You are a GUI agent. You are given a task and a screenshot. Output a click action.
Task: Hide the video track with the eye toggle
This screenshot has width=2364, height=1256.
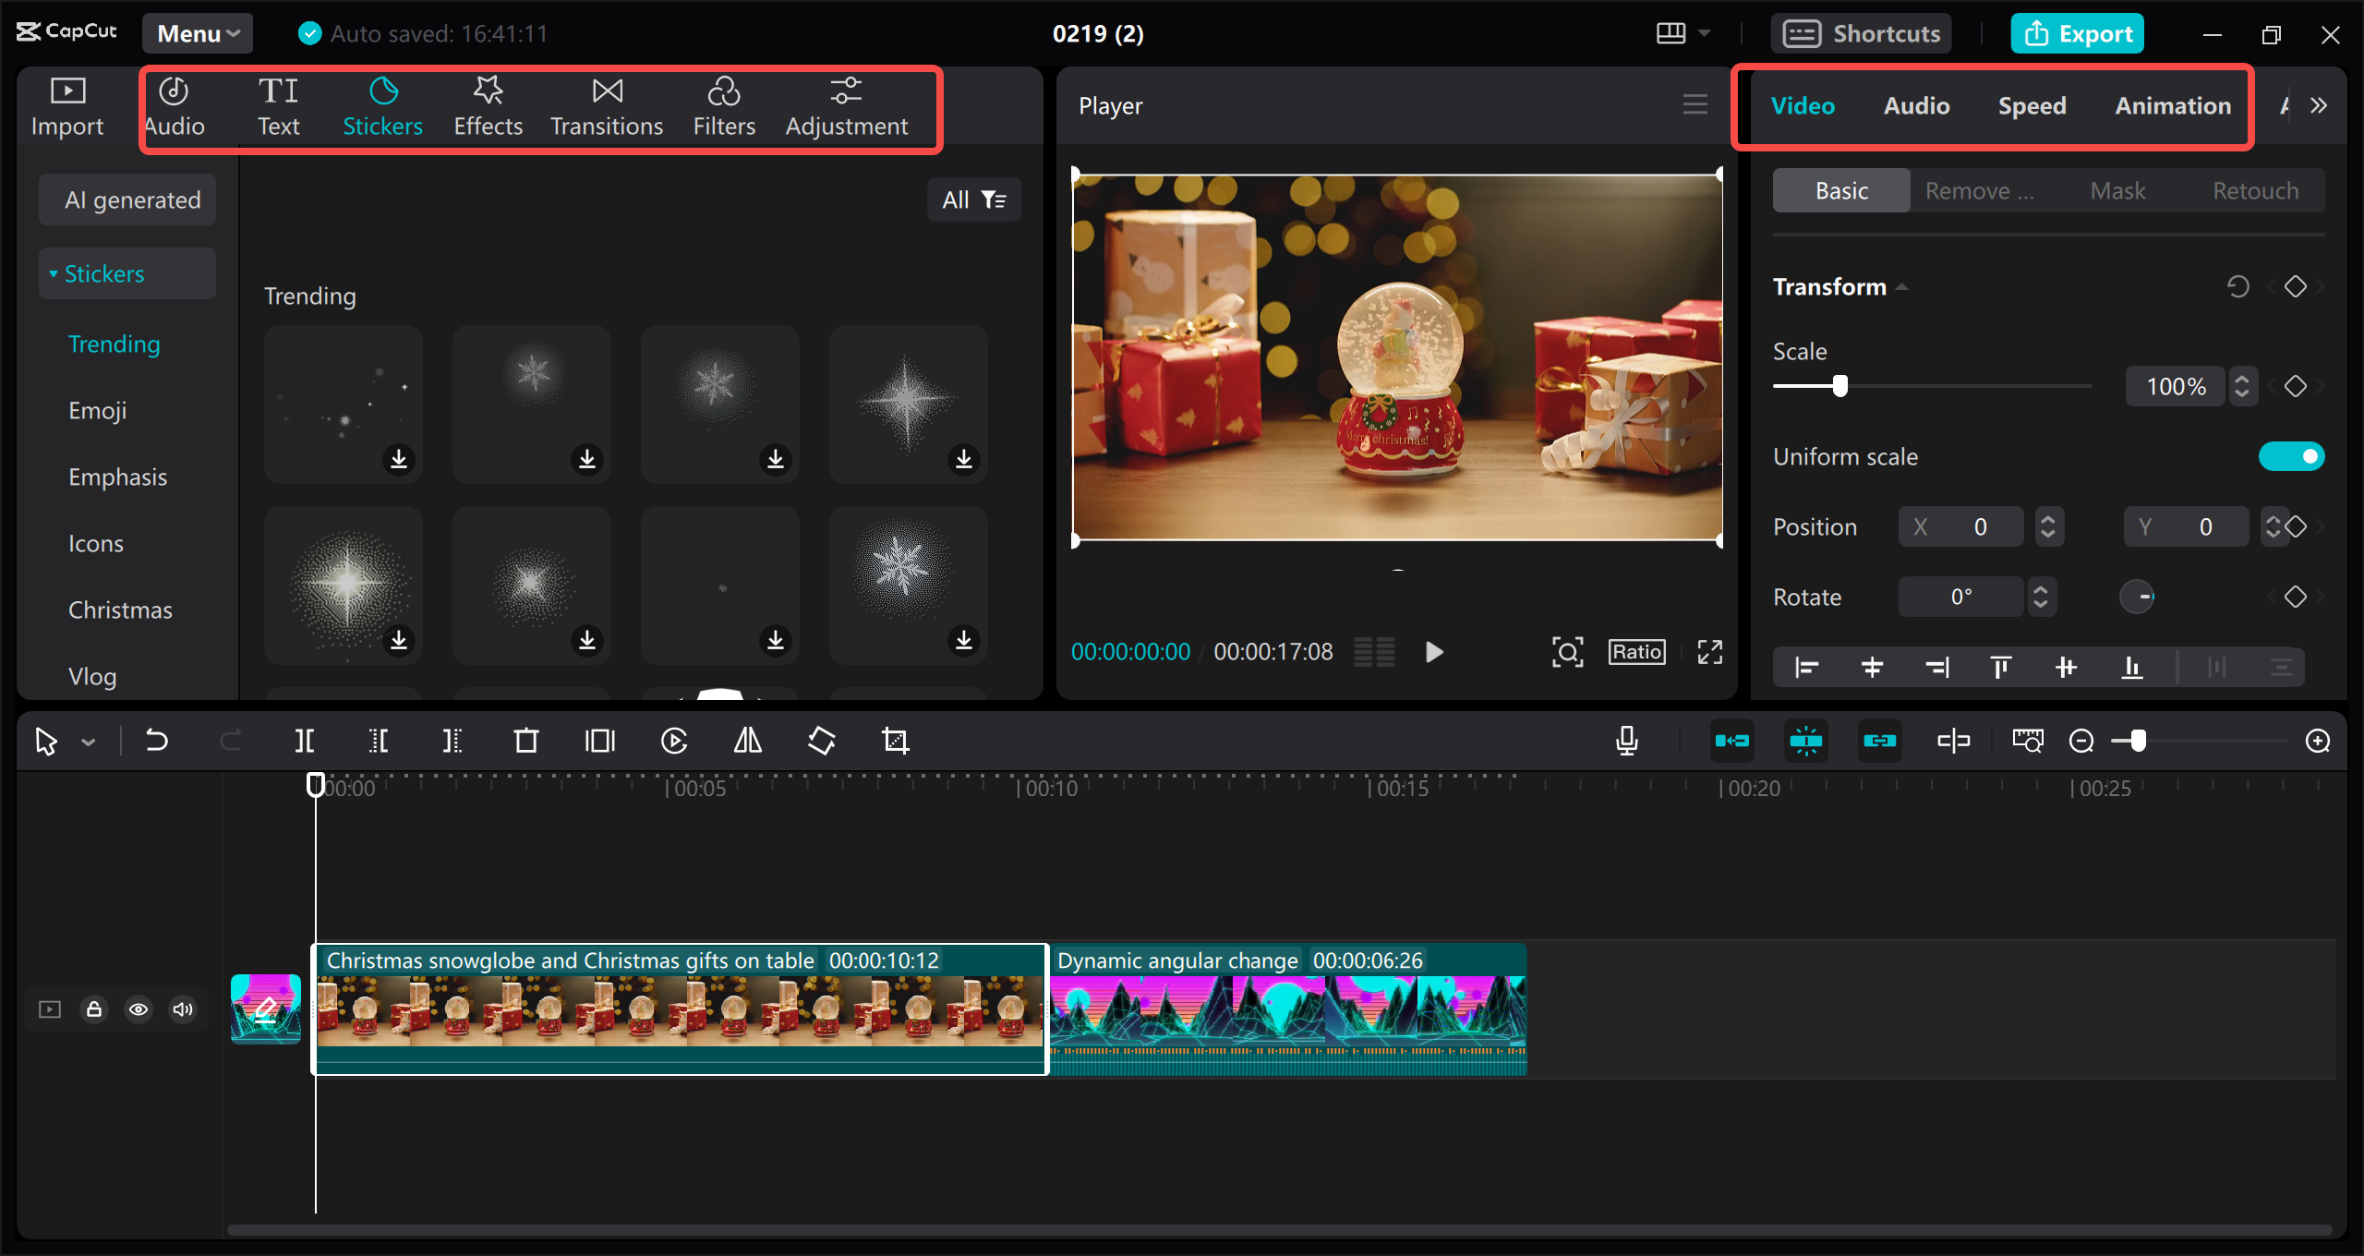tap(139, 1009)
